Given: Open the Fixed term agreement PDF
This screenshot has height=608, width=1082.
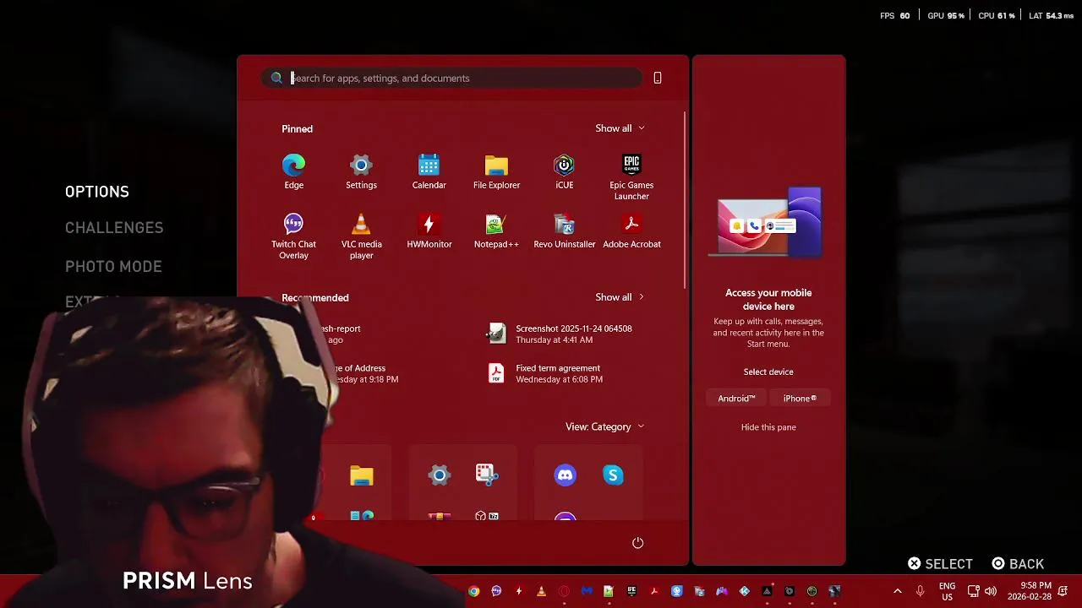Looking at the screenshot, I should coord(546,373).
